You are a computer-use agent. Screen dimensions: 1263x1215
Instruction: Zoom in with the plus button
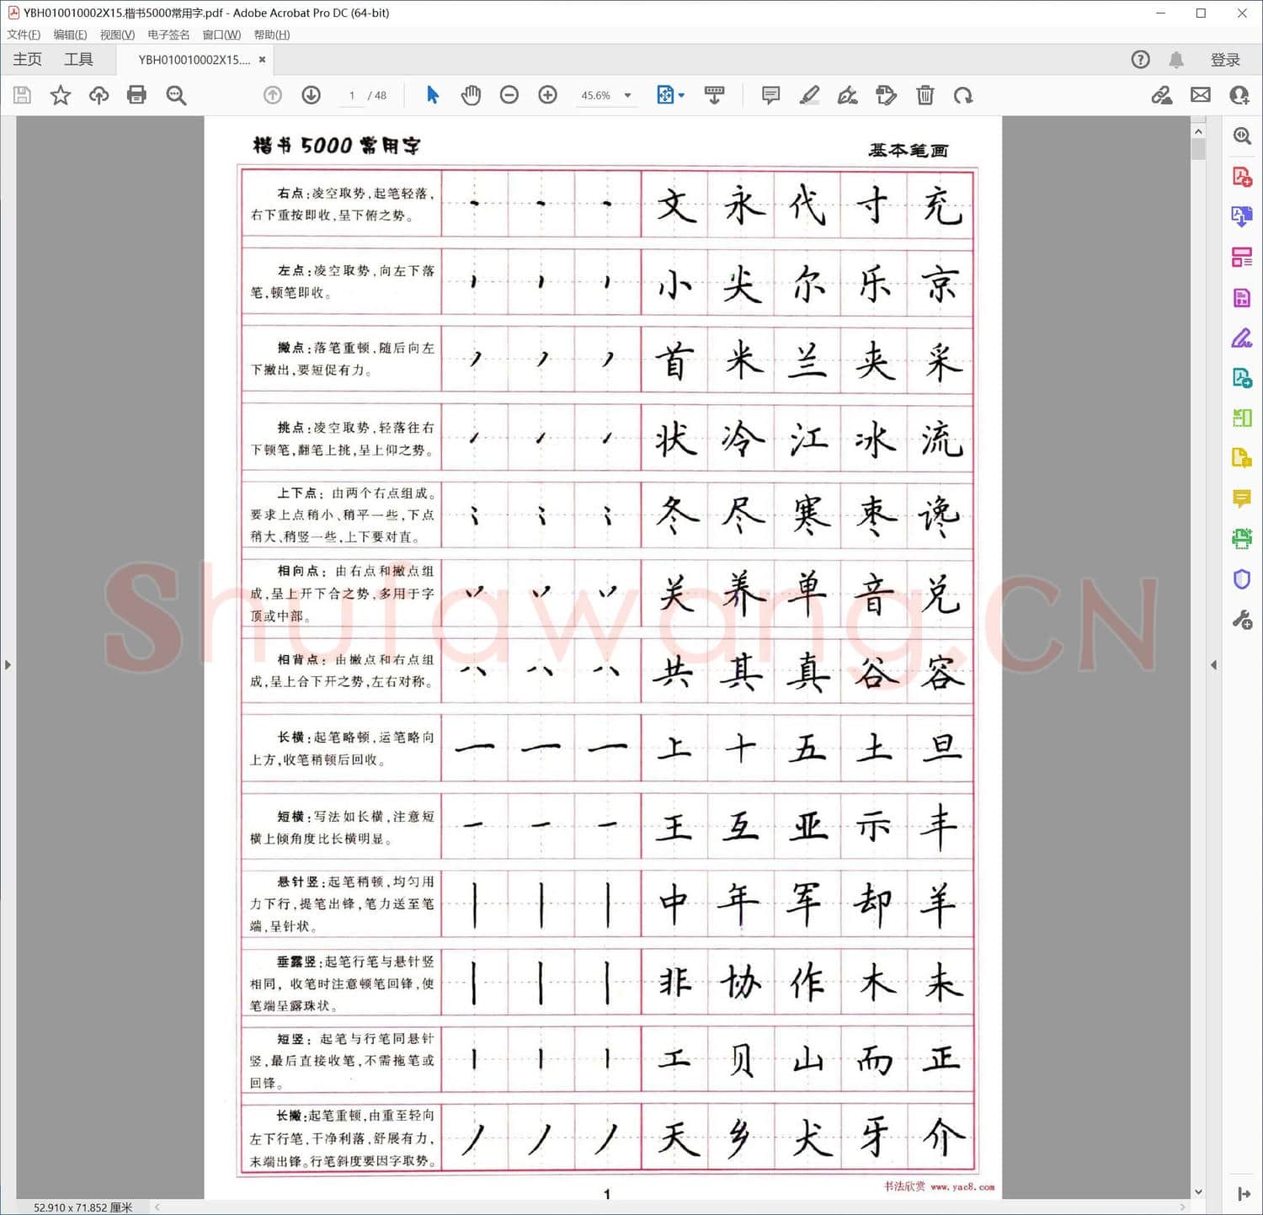(x=548, y=95)
